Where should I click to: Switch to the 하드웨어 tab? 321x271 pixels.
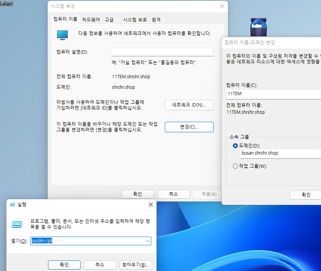[x=91, y=20]
